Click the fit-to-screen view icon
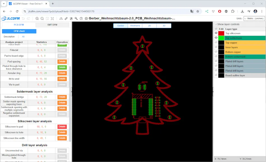Image resolution: width=266 pixels, height=162 pixels. pyautogui.click(x=52, y=19)
